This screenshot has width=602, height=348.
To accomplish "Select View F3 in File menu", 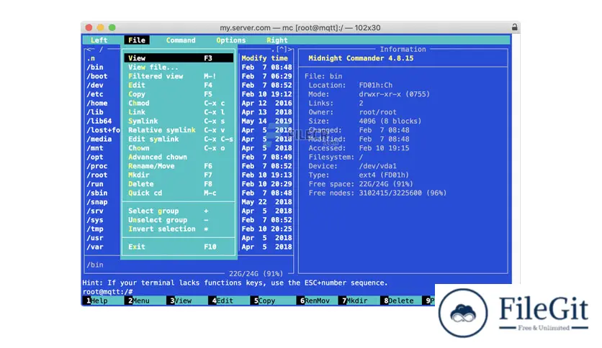I will coord(179,58).
